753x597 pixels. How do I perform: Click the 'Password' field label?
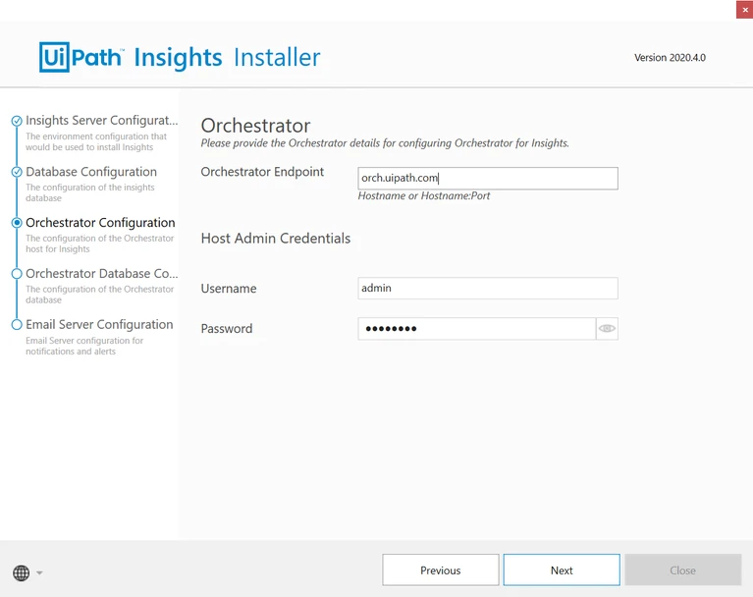[227, 329]
